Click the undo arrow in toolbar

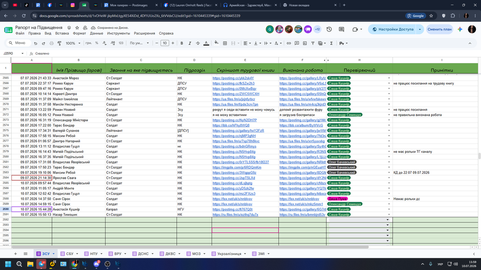[x=36, y=43]
